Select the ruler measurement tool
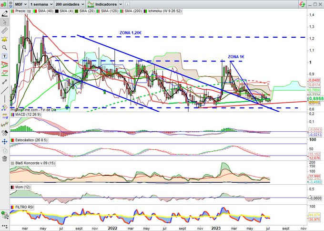Viewport: 324px width, 231px height. 4,31
